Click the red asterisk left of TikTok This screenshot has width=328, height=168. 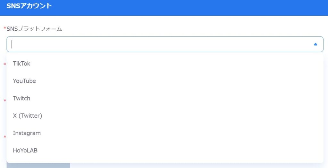click(5, 64)
